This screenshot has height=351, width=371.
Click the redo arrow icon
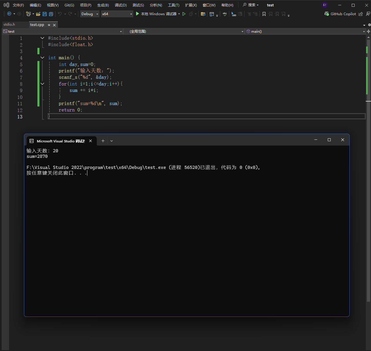click(x=70, y=14)
